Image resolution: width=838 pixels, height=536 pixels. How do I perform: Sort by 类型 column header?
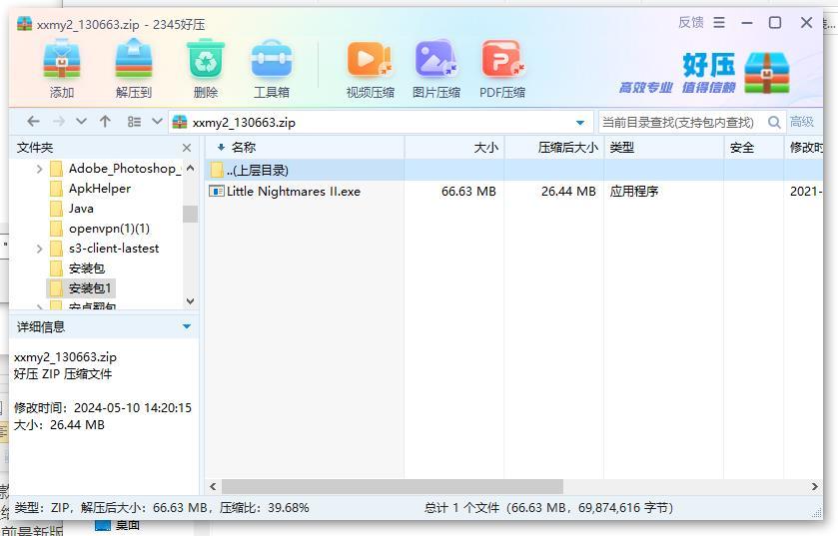click(x=664, y=148)
